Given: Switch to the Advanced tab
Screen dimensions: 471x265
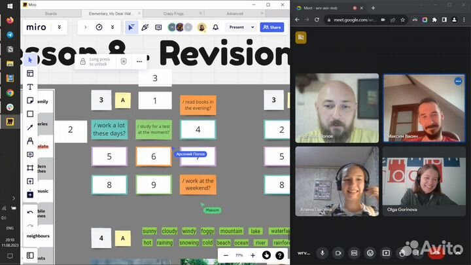Looking at the screenshot, I should [x=235, y=13].
